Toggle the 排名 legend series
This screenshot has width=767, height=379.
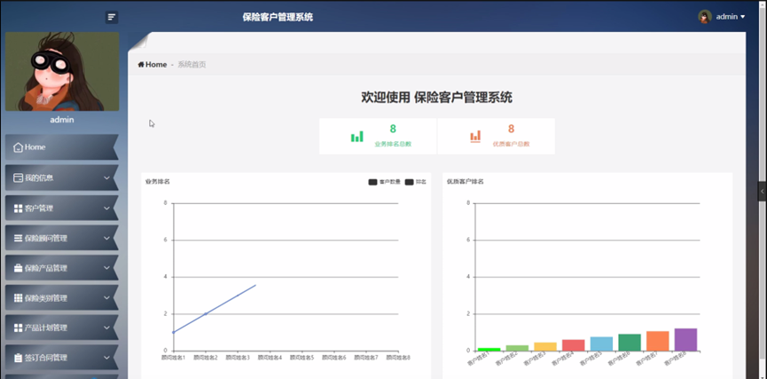(x=415, y=182)
